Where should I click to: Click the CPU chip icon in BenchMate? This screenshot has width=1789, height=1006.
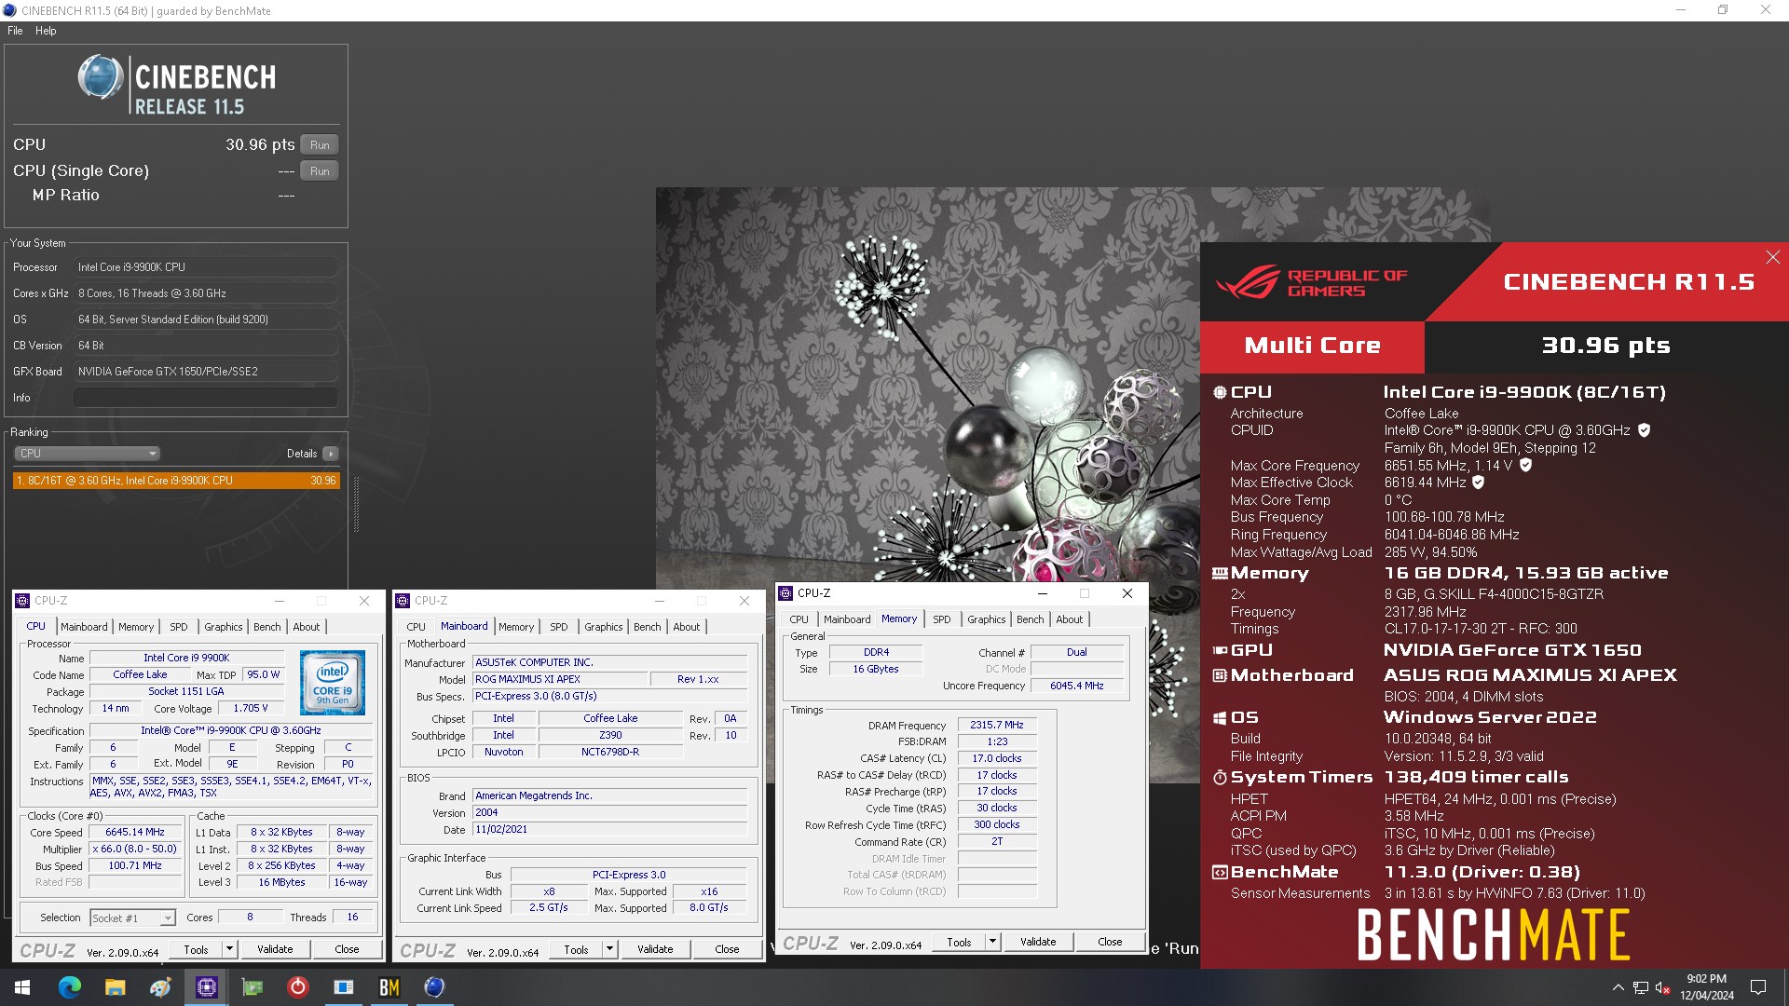pyautogui.click(x=1219, y=393)
